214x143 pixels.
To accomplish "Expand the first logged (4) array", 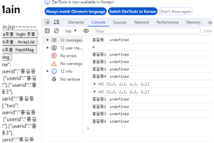I will [x=94, y=84].
